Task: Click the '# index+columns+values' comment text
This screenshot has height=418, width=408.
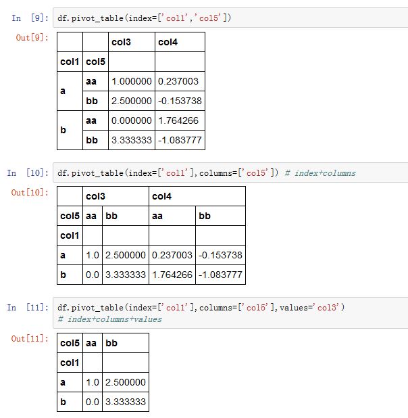Action: [110, 319]
